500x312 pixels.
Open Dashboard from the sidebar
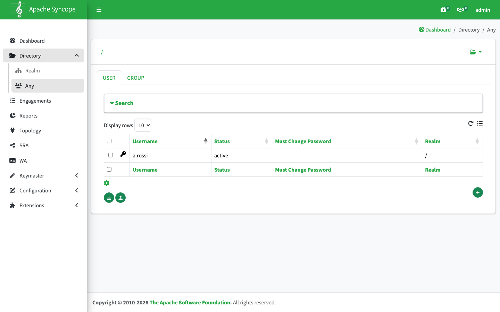(x=43, y=41)
